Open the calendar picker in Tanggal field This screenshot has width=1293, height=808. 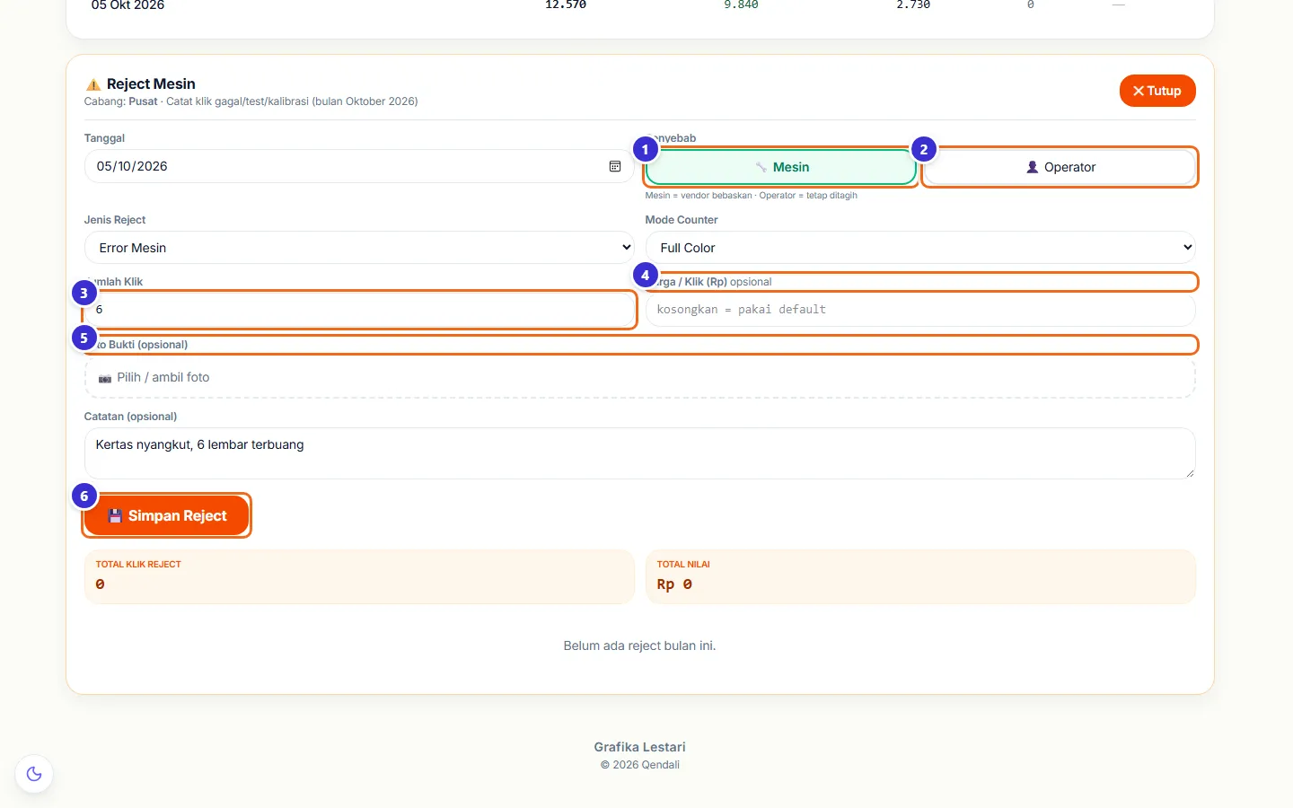point(615,166)
